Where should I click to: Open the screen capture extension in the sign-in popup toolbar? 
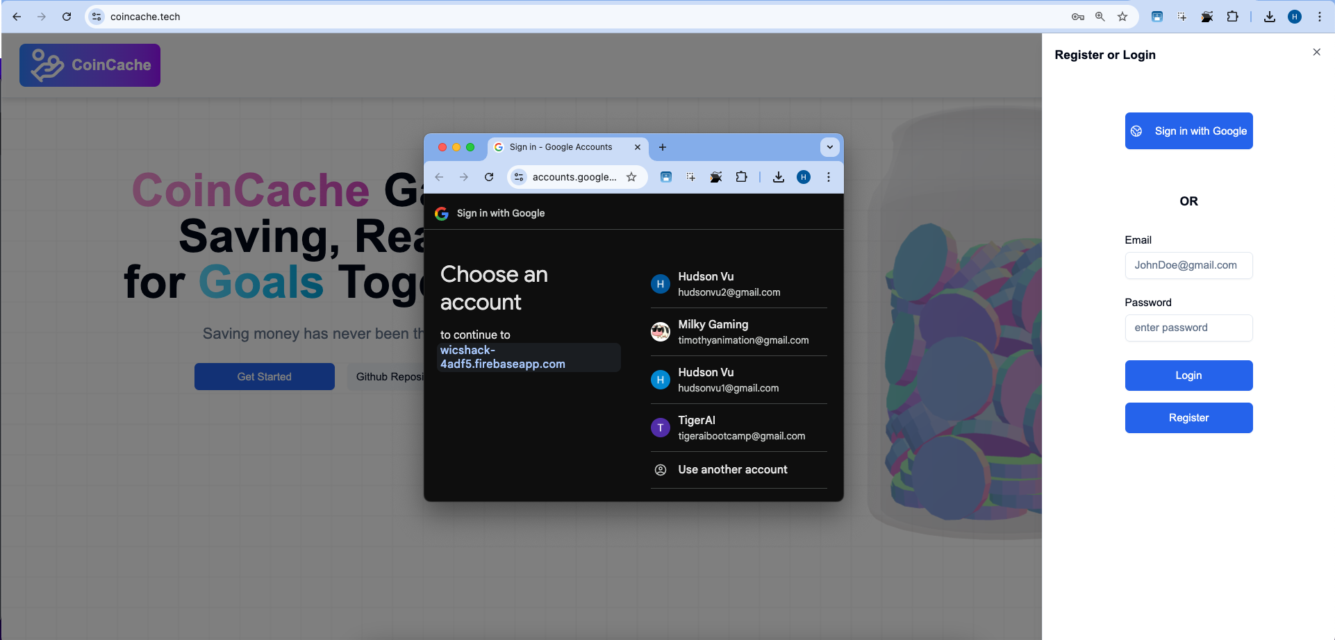click(x=691, y=177)
